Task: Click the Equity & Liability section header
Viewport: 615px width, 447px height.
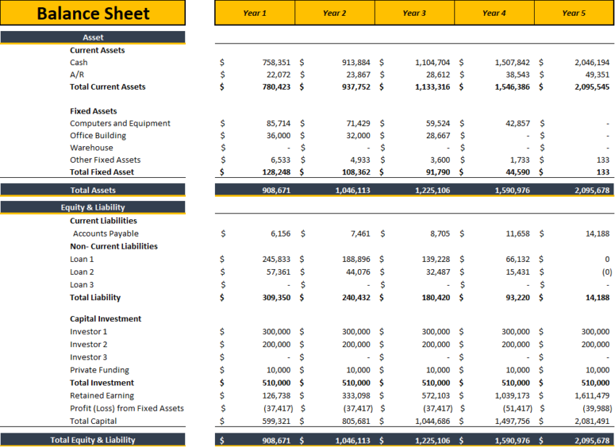Action: tap(93, 208)
